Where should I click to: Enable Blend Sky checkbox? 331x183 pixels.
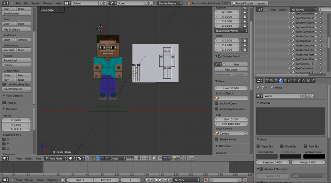[x=282, y=146]
